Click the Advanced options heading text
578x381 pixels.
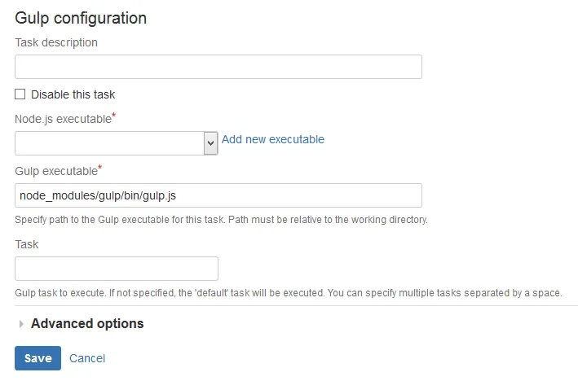point(87,323)
